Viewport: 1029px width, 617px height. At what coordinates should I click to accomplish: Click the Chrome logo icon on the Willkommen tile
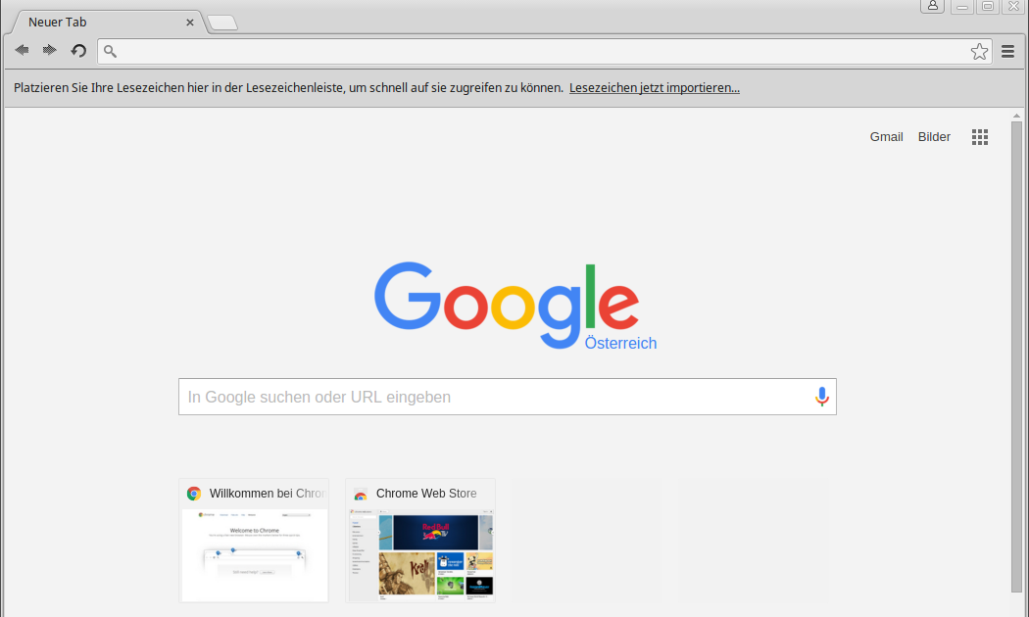194,494
